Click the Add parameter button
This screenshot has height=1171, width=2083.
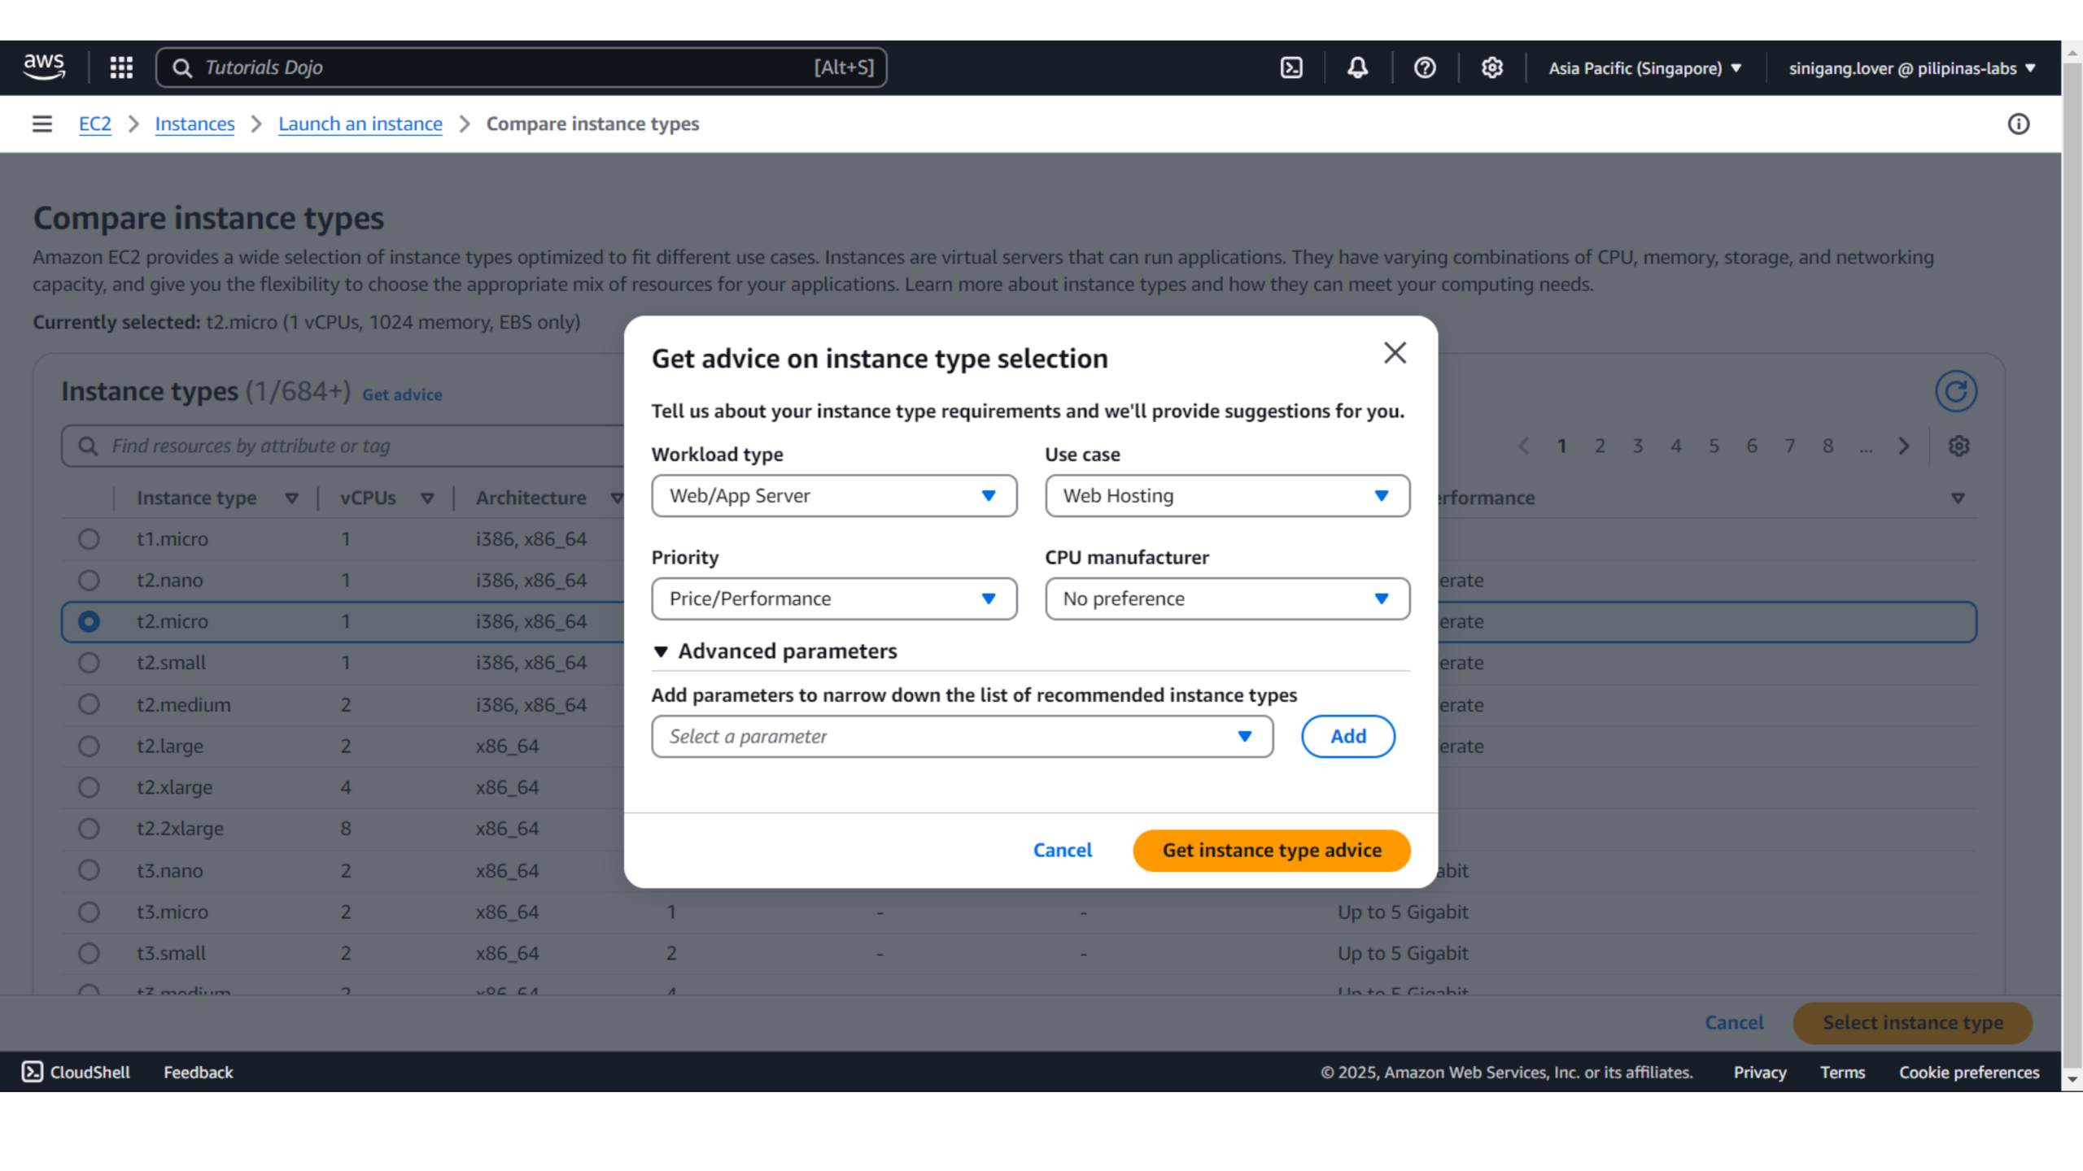[x=1347, y=737]
